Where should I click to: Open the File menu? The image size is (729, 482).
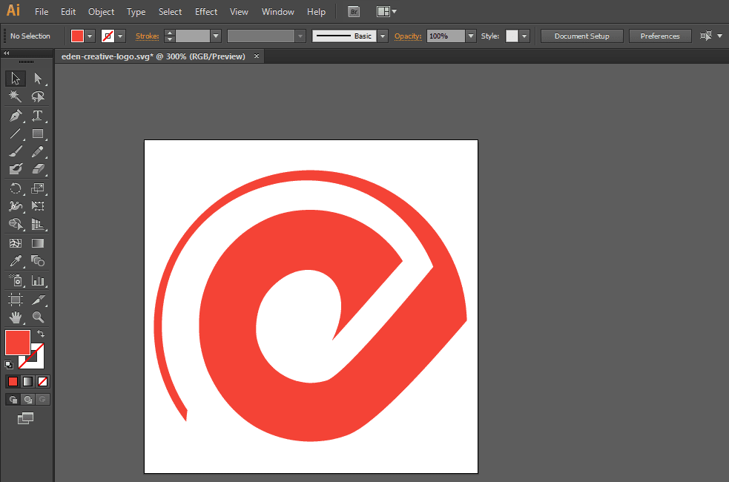coord(42,12)
